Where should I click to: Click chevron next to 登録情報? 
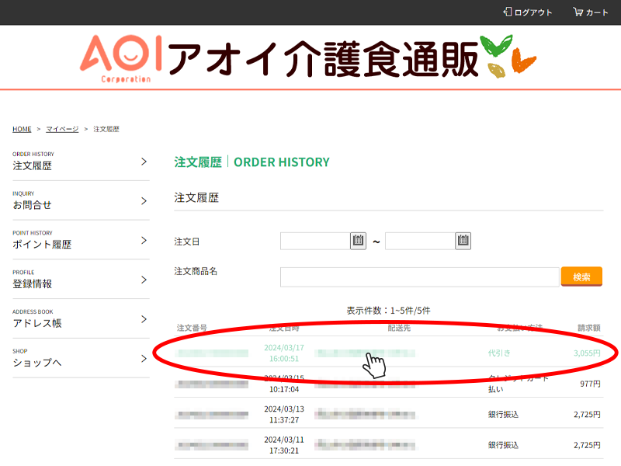pyautogui.click(x=144, y=280)
